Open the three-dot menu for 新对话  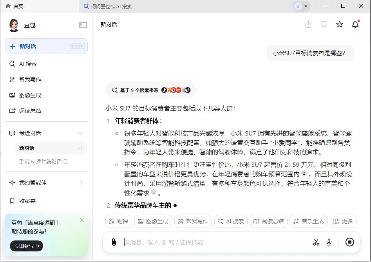click(x=80, y=148)
